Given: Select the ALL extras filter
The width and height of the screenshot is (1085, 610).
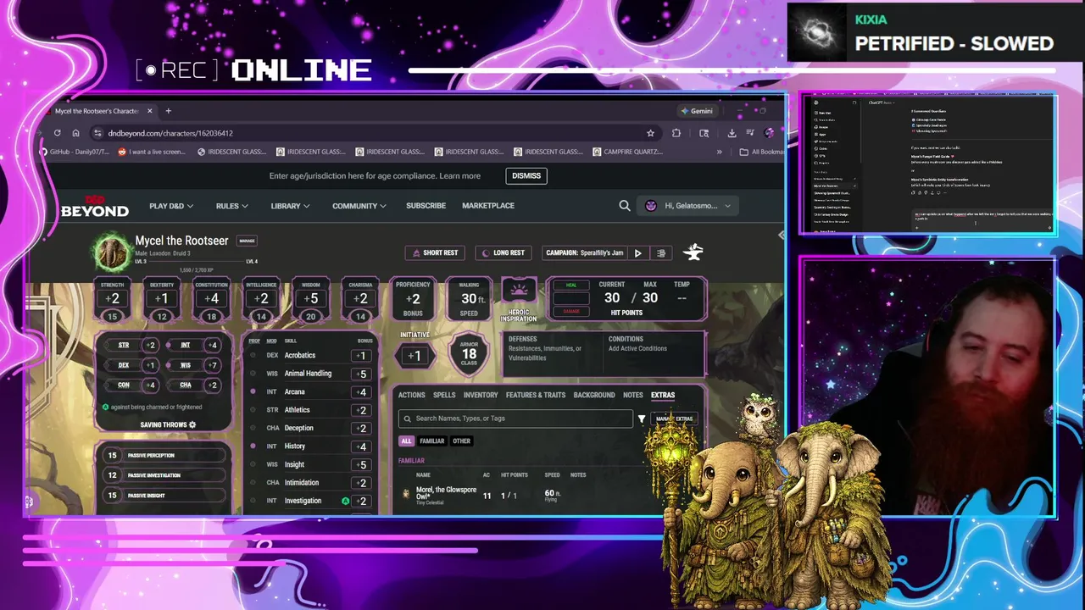Looking at the screenshot, I should [x=406, y=441].
